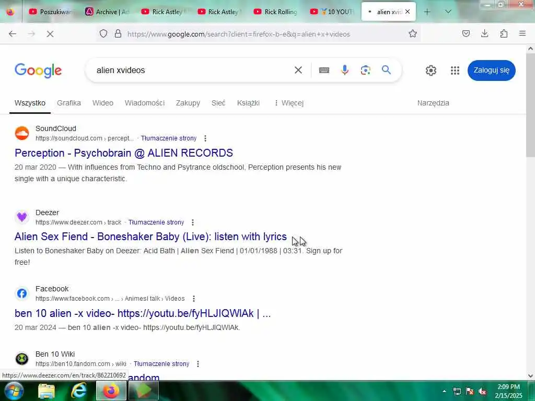The width and height of the screenshot is (535, 401).
Task: Clear the Google search box text
Action: (x=298, y=70)
